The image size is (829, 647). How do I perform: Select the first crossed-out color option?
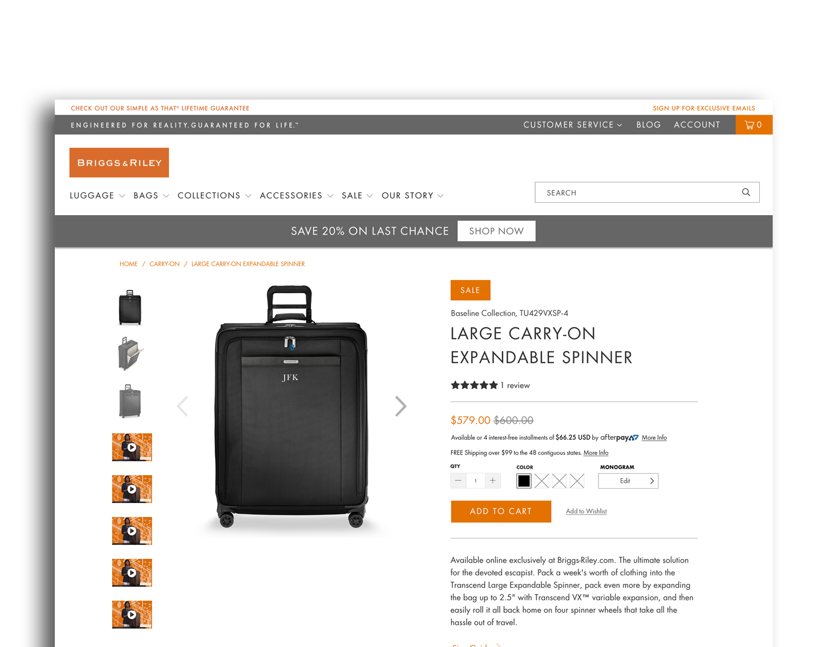[x=542, y=481]
